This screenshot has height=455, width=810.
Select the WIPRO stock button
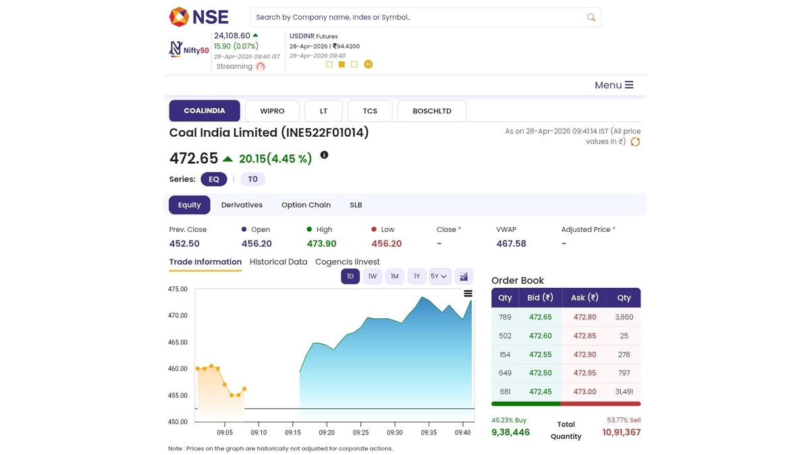pos(272,111)
